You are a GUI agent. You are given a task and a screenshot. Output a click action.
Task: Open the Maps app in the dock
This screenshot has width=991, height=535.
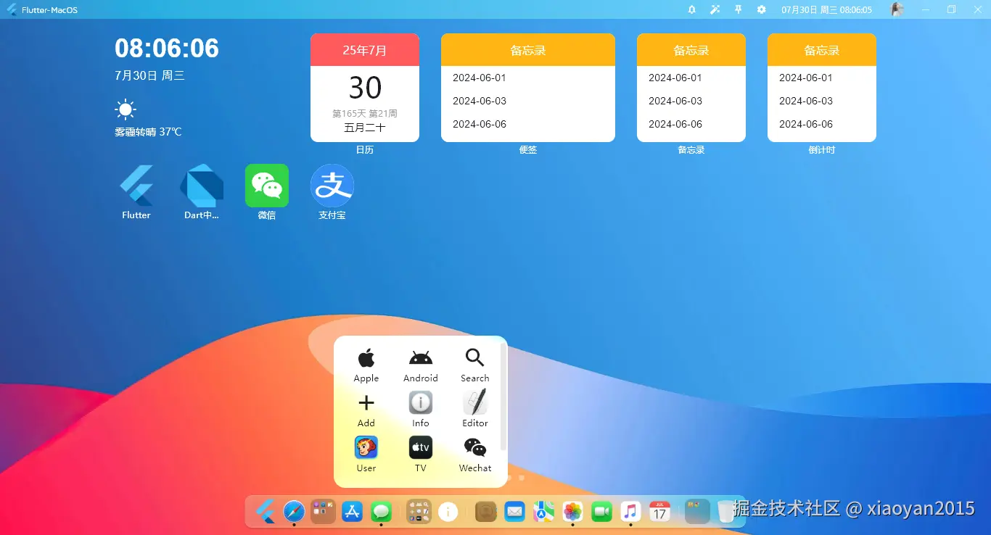(544, 511)
